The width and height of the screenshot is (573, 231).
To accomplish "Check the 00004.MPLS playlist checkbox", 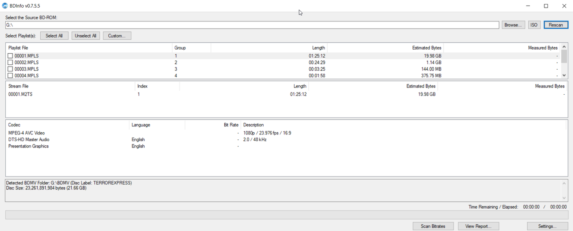I will pyautogui.click(x=10, y=76).
